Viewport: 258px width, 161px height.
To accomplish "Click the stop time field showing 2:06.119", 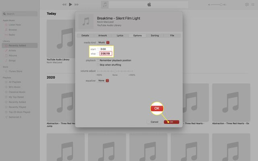I will click(106, 54).
